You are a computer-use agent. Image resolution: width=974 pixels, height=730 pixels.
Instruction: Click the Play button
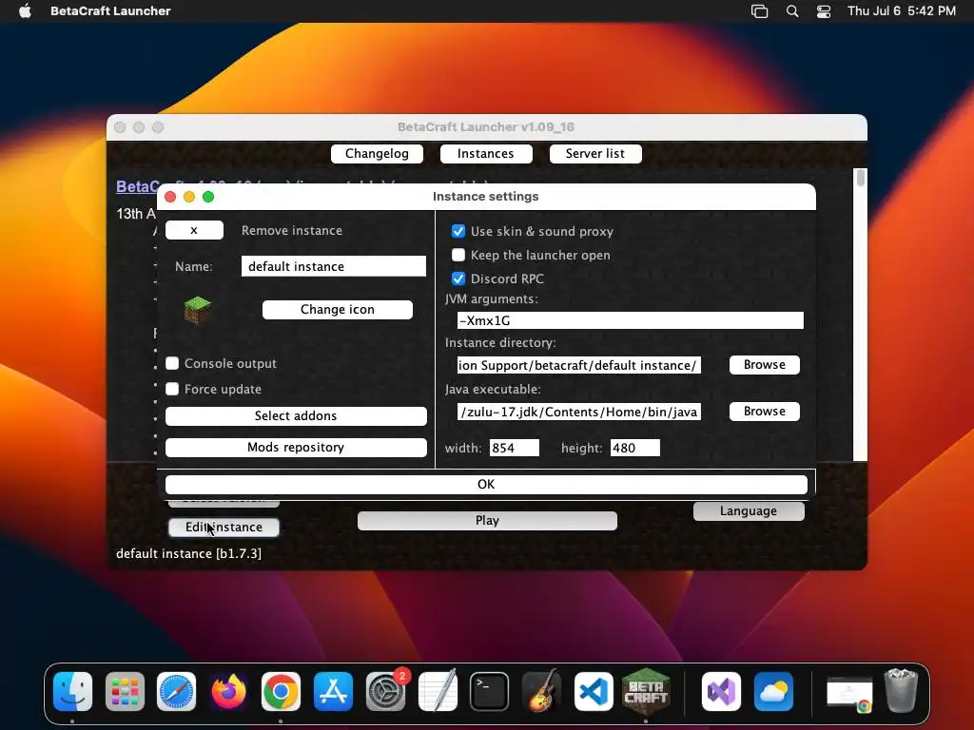[x=487, y=521]
